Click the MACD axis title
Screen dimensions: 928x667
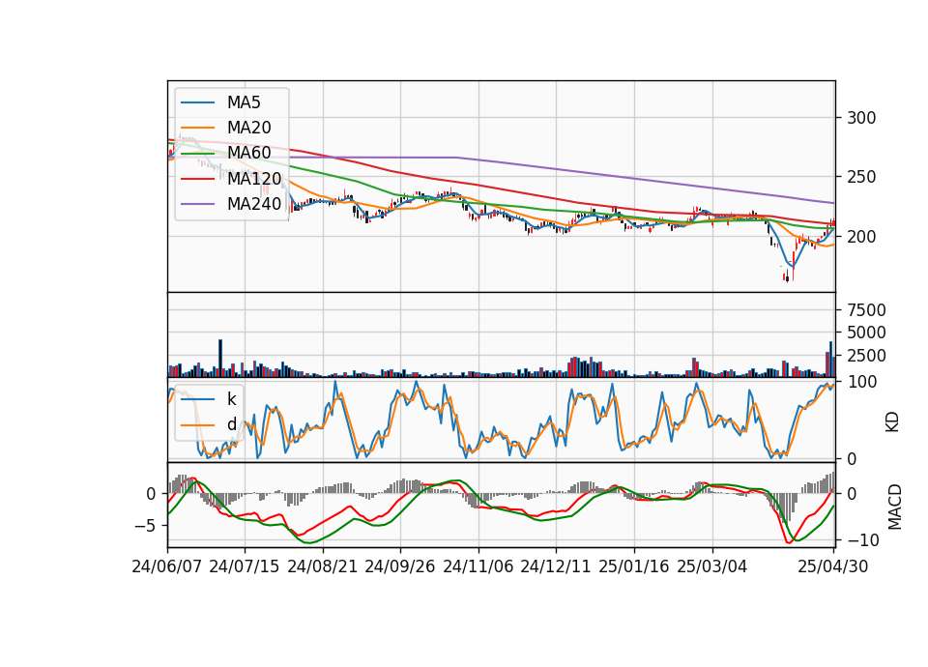point(895,507)
